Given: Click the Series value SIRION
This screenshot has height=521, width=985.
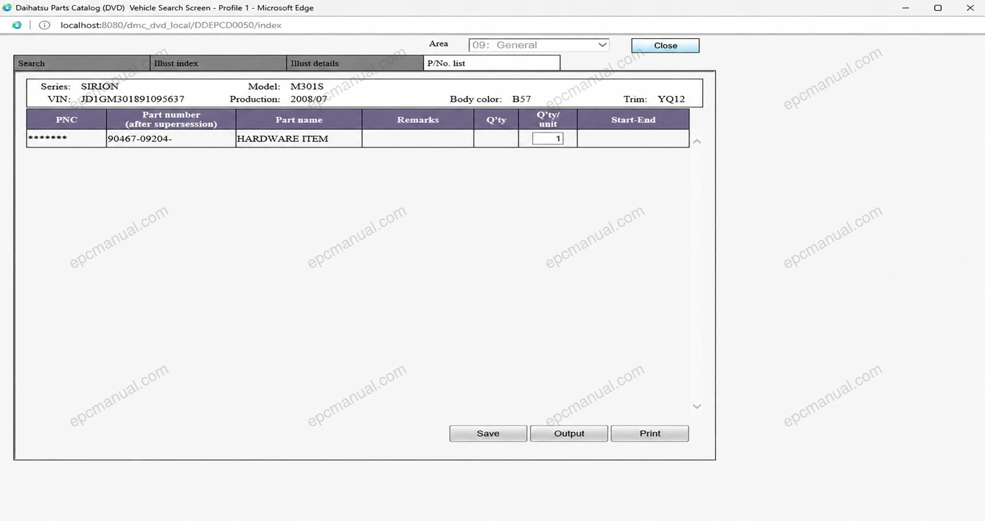Looking at the screenshot, I should tap(100, 86).
